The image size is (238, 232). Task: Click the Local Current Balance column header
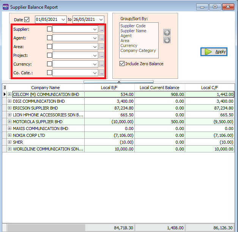point(159,88)
